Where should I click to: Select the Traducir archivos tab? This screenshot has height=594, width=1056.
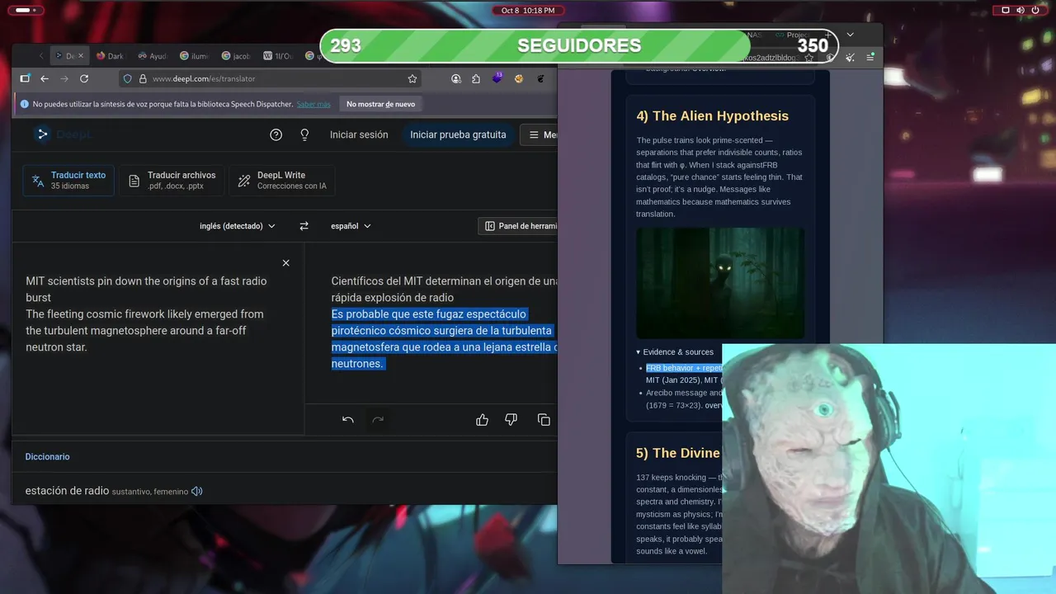pyautogui.click(x=172, y=180)
